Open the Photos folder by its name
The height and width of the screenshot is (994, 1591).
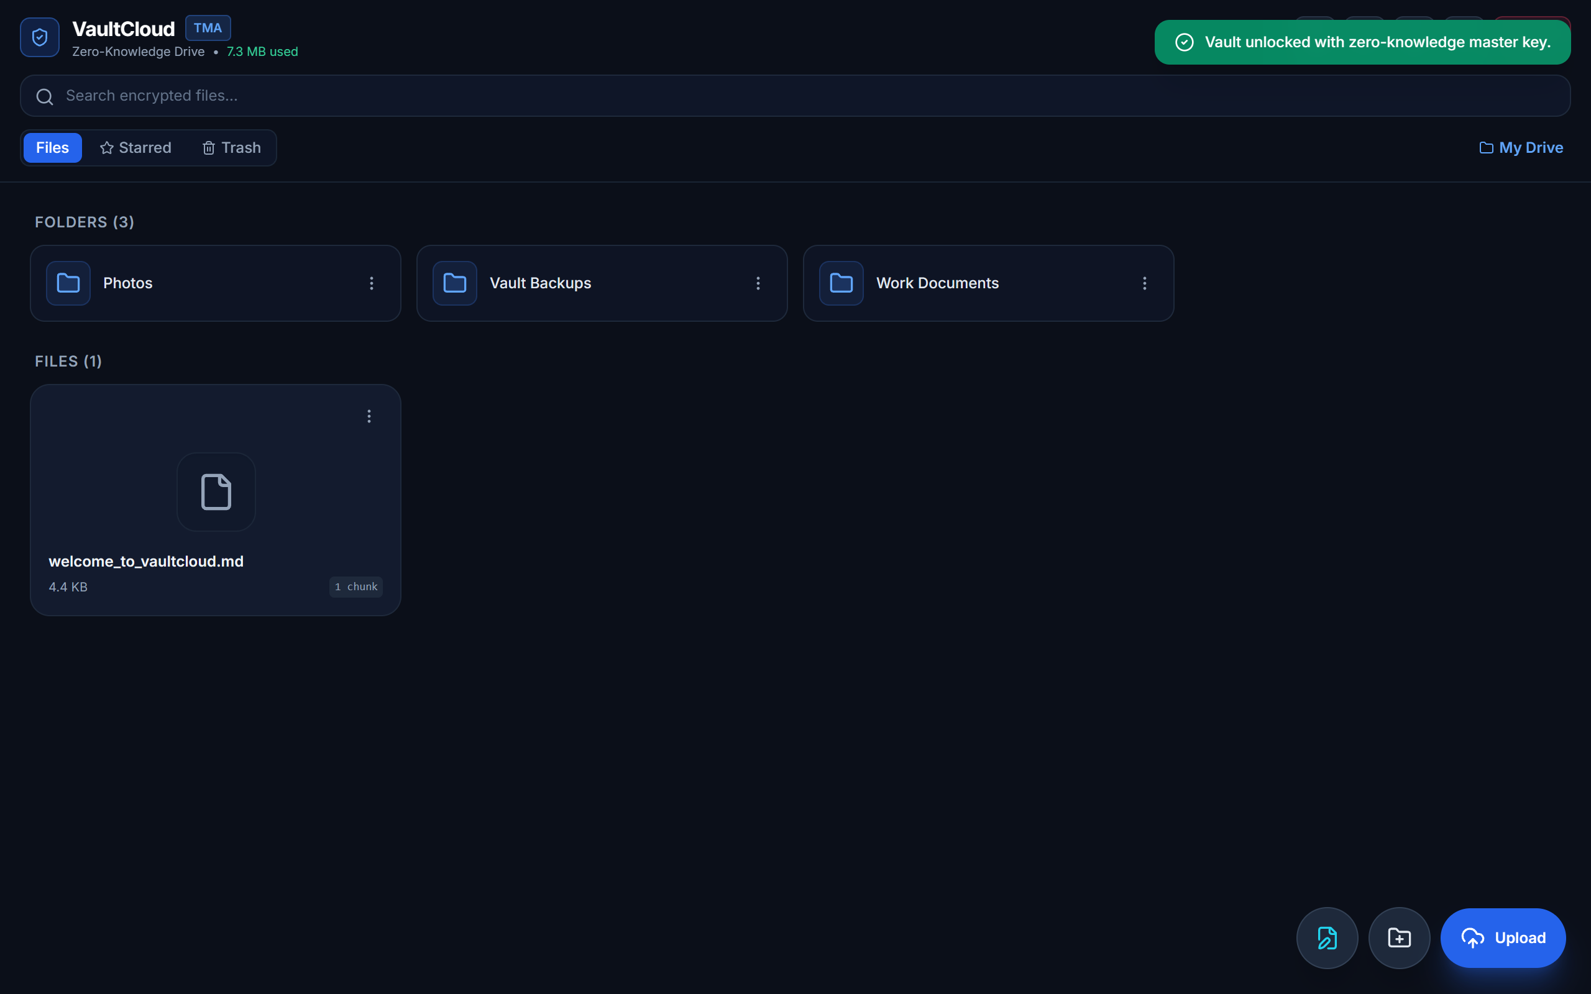[127, 283]
